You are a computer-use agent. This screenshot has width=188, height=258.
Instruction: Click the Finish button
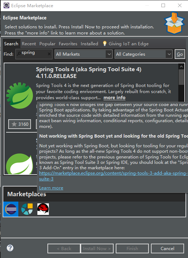(x=132, y=248)
